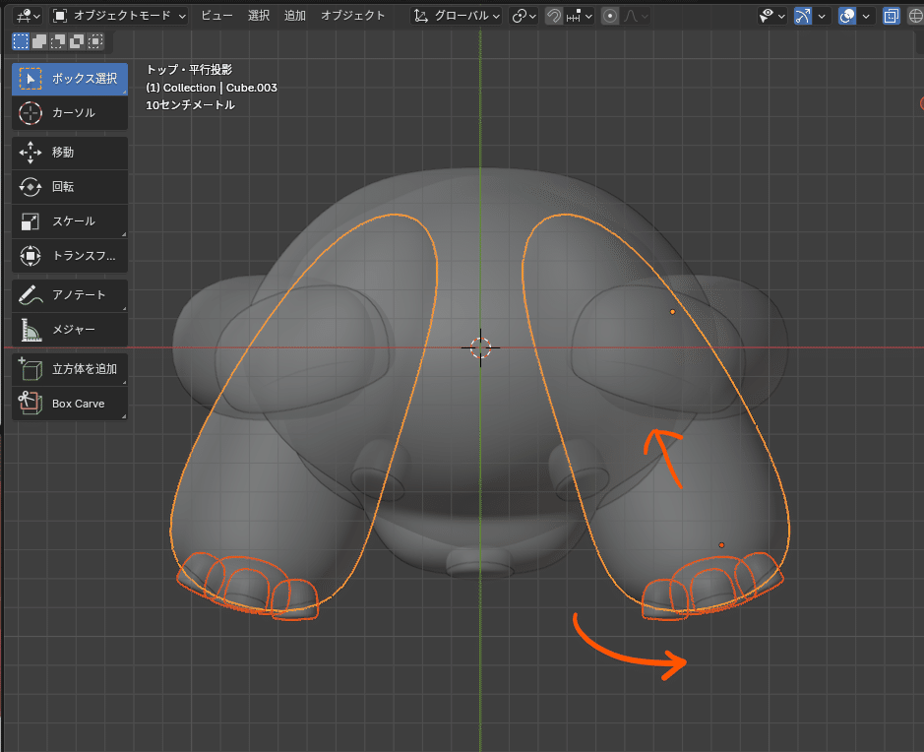Set selection mode to extend selection

[x=39, y=41]
